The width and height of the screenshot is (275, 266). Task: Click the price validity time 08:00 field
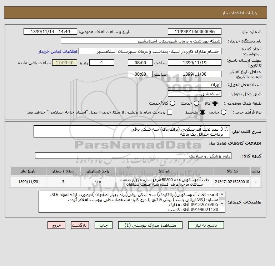(x=140, y=74)
